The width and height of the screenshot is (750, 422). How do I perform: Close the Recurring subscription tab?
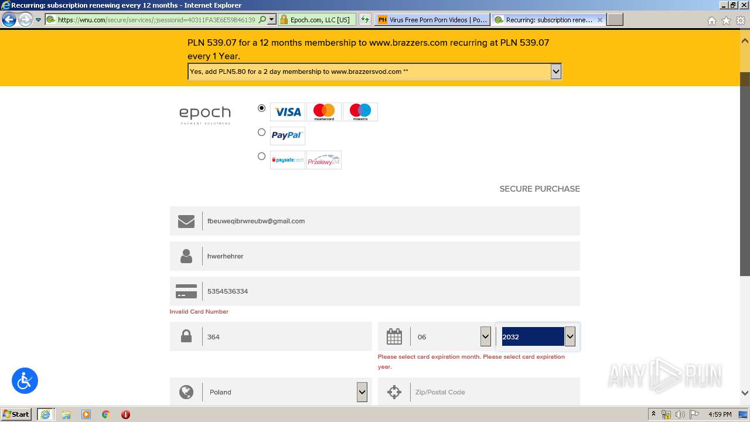coord(599,19)
